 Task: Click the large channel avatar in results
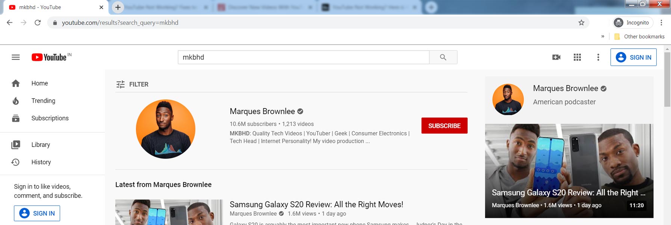tap(166, 129)
